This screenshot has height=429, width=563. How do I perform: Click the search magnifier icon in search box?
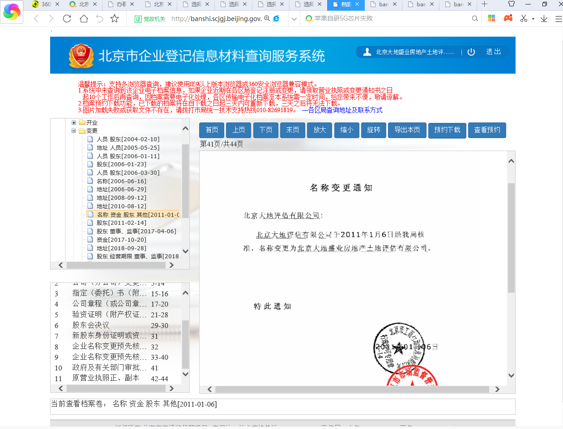click(475, 19)
